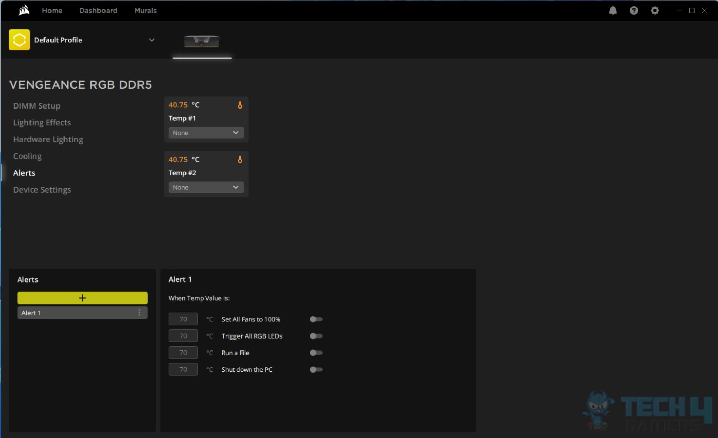Image resolution: width=718 pixels, height=438 pixels.
Task: Expand the Default Profile dropdown chevron
Action: tap(151, 40)
